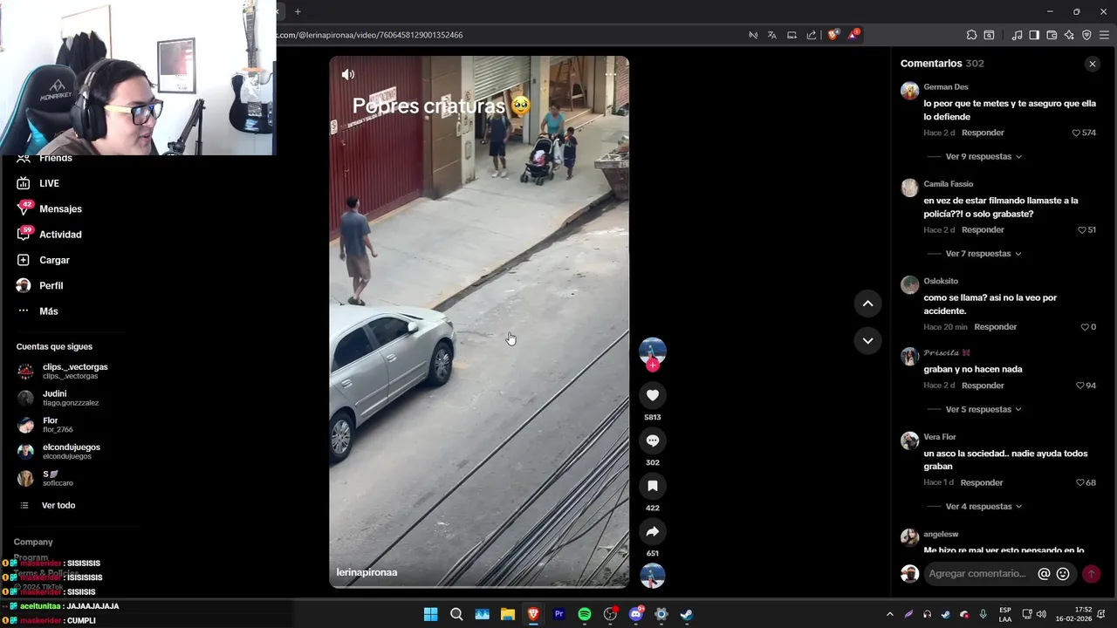Open the Brave VPN shield icon
Screen dimensions: 1117x628
tap(1086, 35)
